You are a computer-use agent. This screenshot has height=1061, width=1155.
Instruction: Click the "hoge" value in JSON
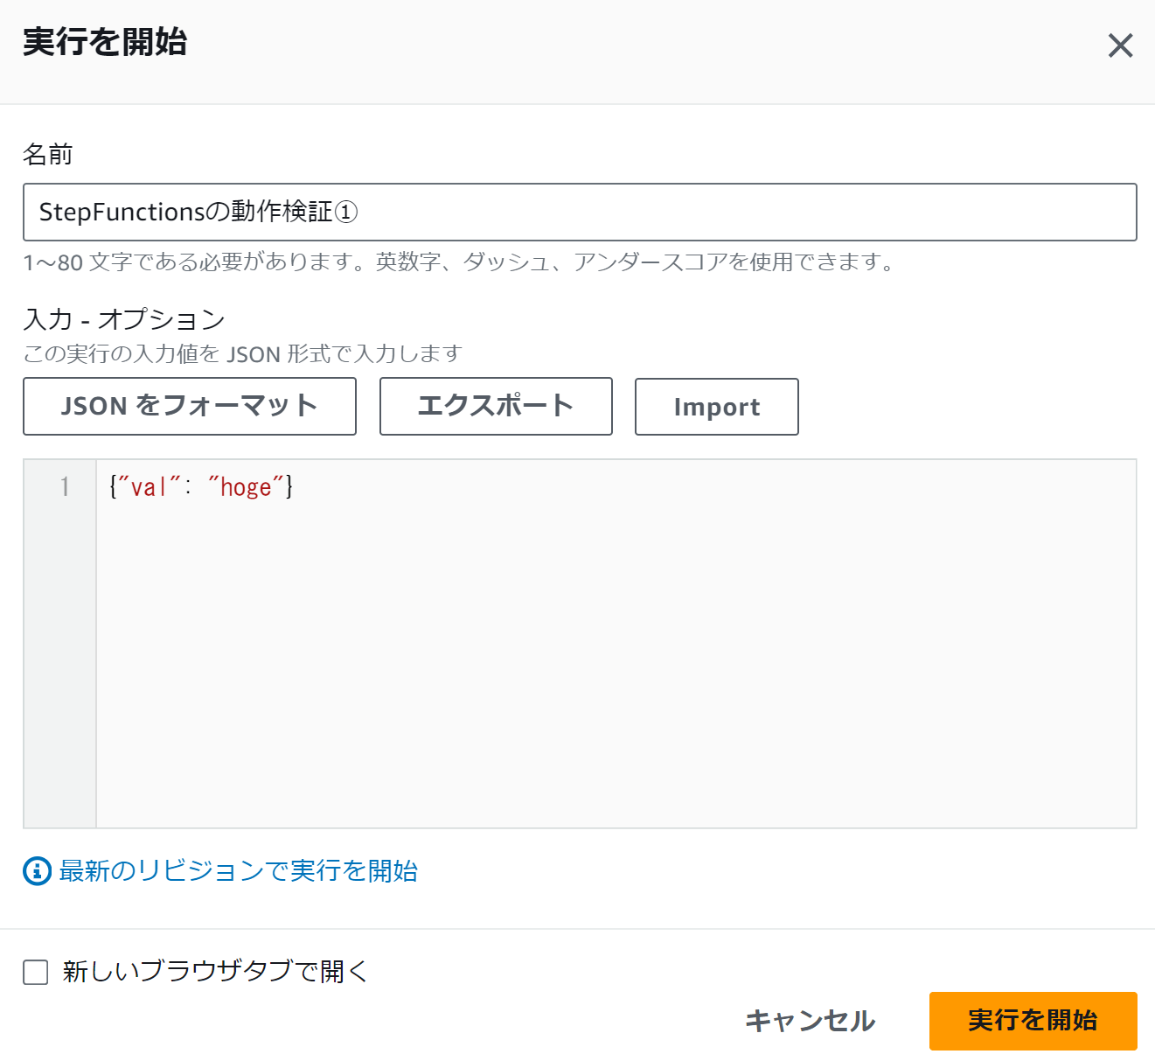click(247, 487)
